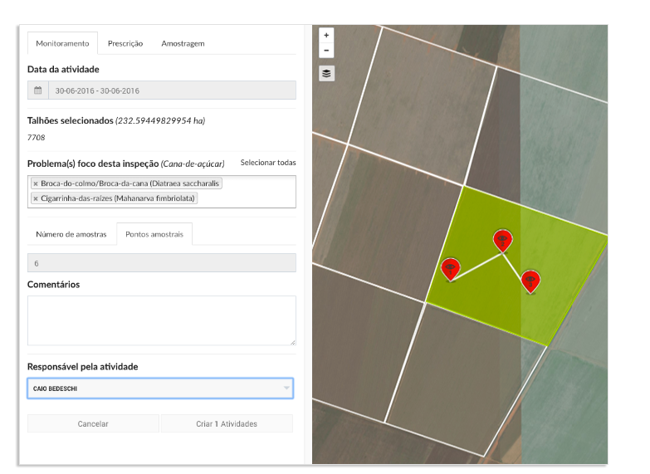Click the activity date range field
Viewport: 650px width, 474px height.
coord(172,90)
